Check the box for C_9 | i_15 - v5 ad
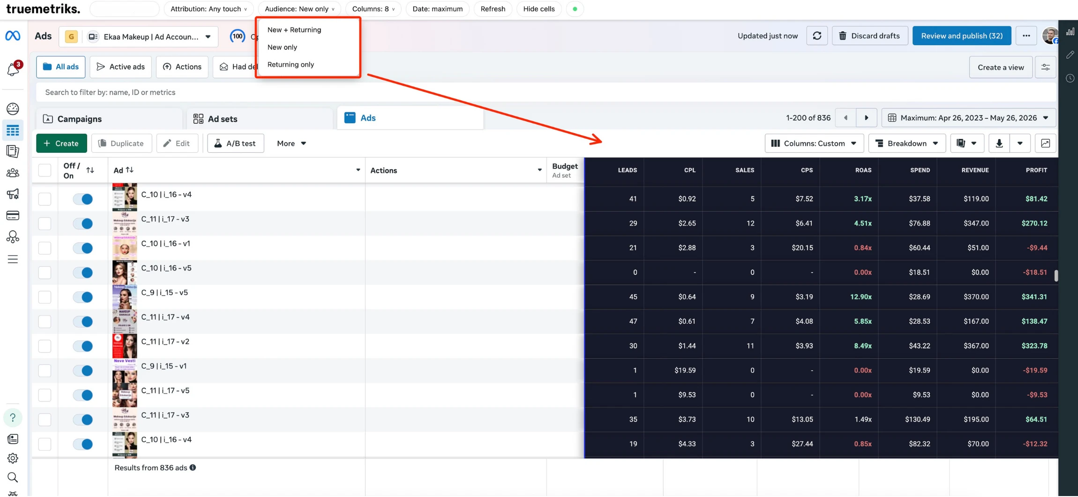The image size is (1078, 497). pyautogui.click(x=45, y=297)
